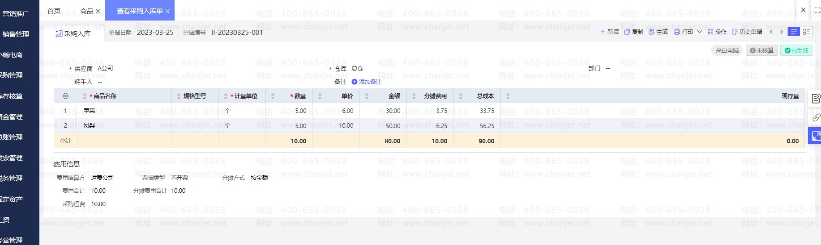Image resolution: width=821 pixels, height=245 pixels.
Task: Switch to the 商品 tab
Action: point(87,11)
